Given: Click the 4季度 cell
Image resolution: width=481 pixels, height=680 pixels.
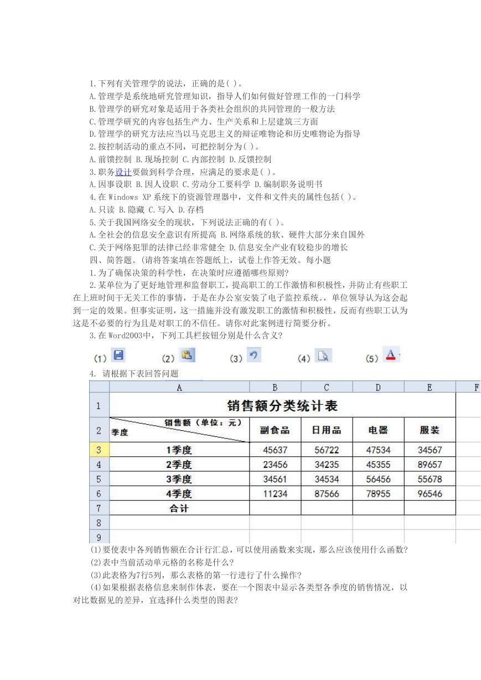Looking at the screenshot, I should 179,493.
